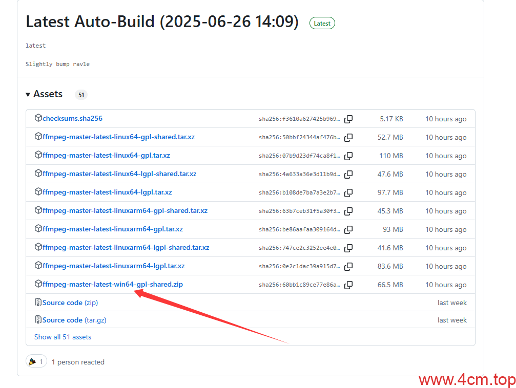Download ffmpeg-master-latest-linuxarm64-gpl.tar.xz
The height and width of the screenshot is (388, 516).
click(x=113, y=229)
